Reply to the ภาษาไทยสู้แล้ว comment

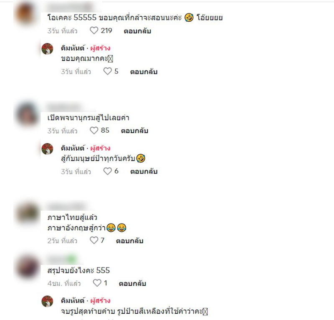pos(129,241)
